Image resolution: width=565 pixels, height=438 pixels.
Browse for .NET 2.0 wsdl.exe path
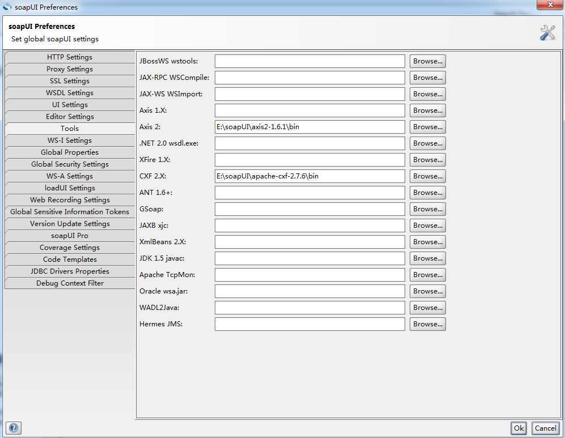click(428, 143)
